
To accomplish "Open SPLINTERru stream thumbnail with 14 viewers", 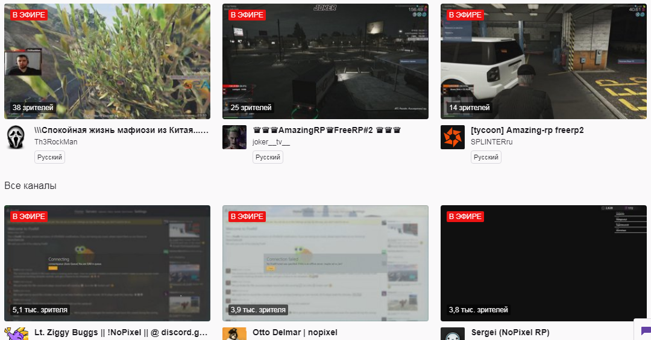I will [x=544, y=61].
